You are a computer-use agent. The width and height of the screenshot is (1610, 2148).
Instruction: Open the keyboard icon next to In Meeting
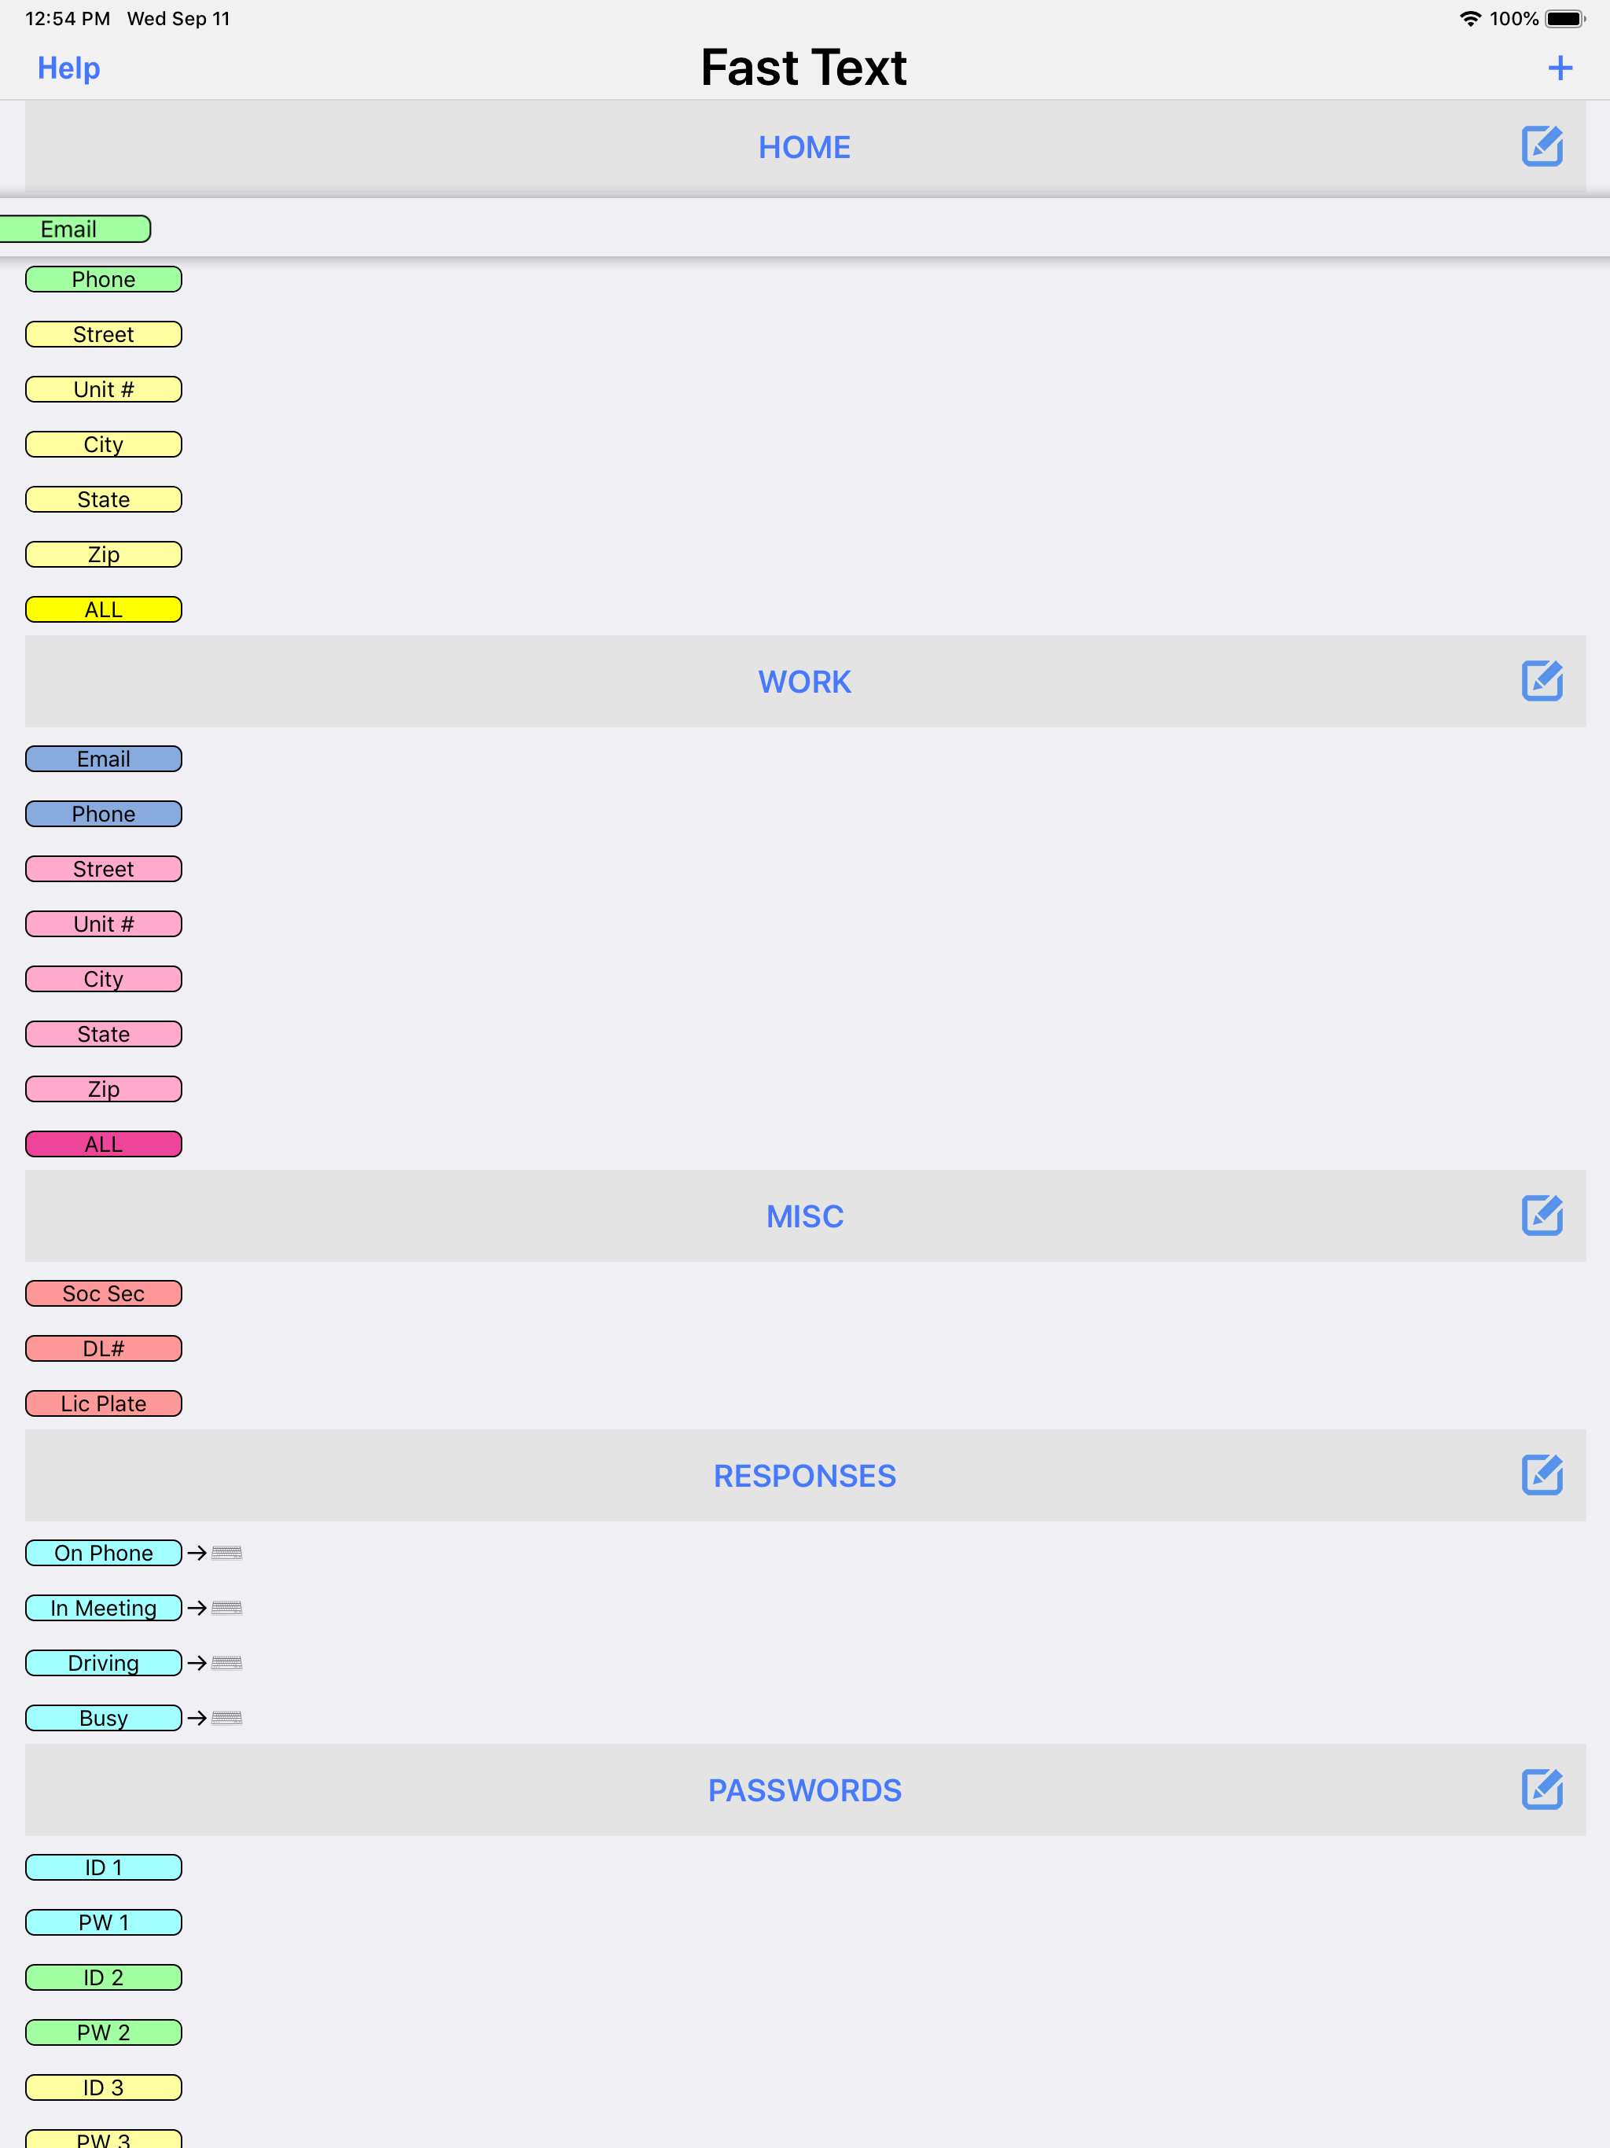pyautogui.click(x=226, y=1607)
